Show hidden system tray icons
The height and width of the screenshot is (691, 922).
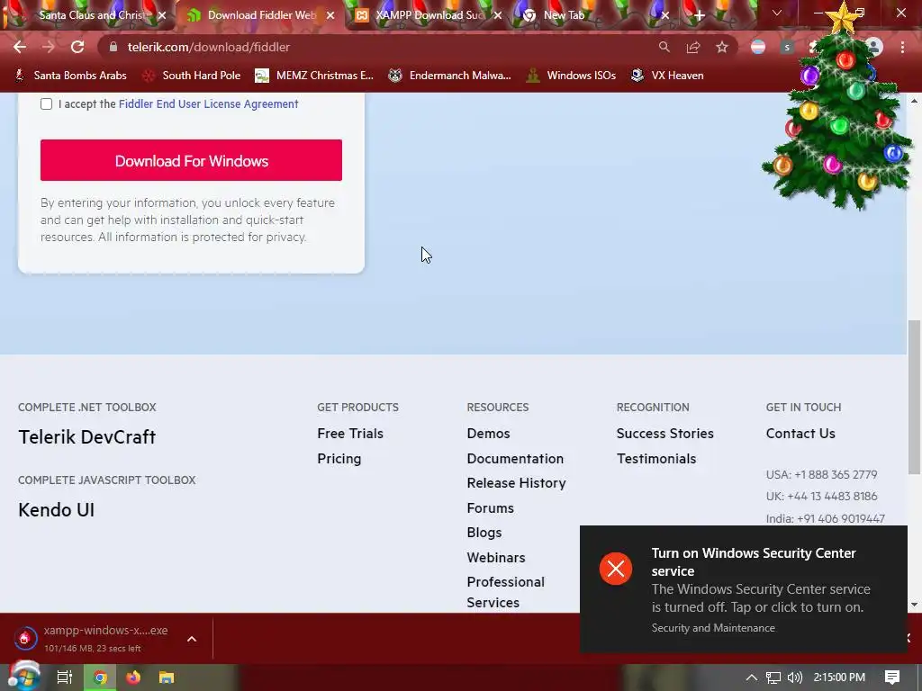(x=752, y=678)
